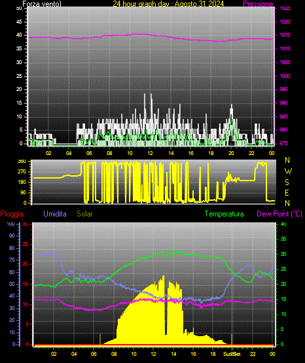Select the 24 hour graph day title
Screen dimensions: 305x363
coord(168,4)
